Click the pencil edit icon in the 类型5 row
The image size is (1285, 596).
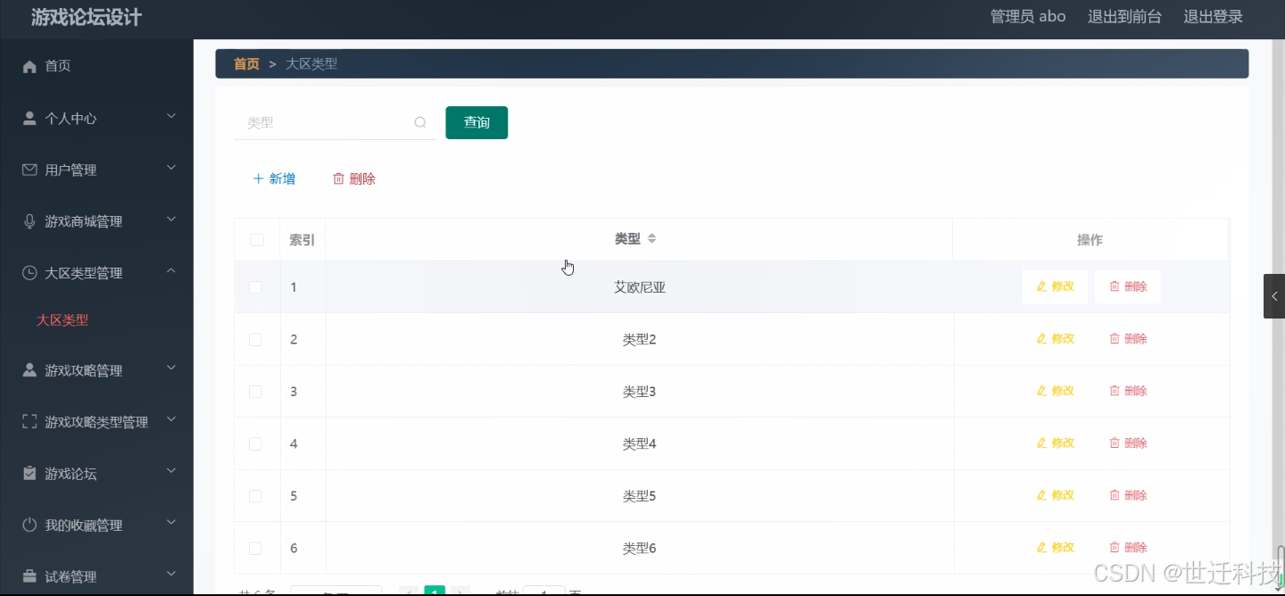click(1041, 495)
